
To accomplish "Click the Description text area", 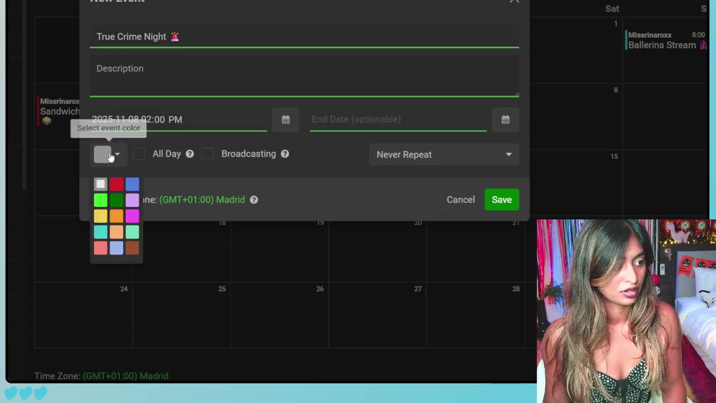I will tap(304, 76).
